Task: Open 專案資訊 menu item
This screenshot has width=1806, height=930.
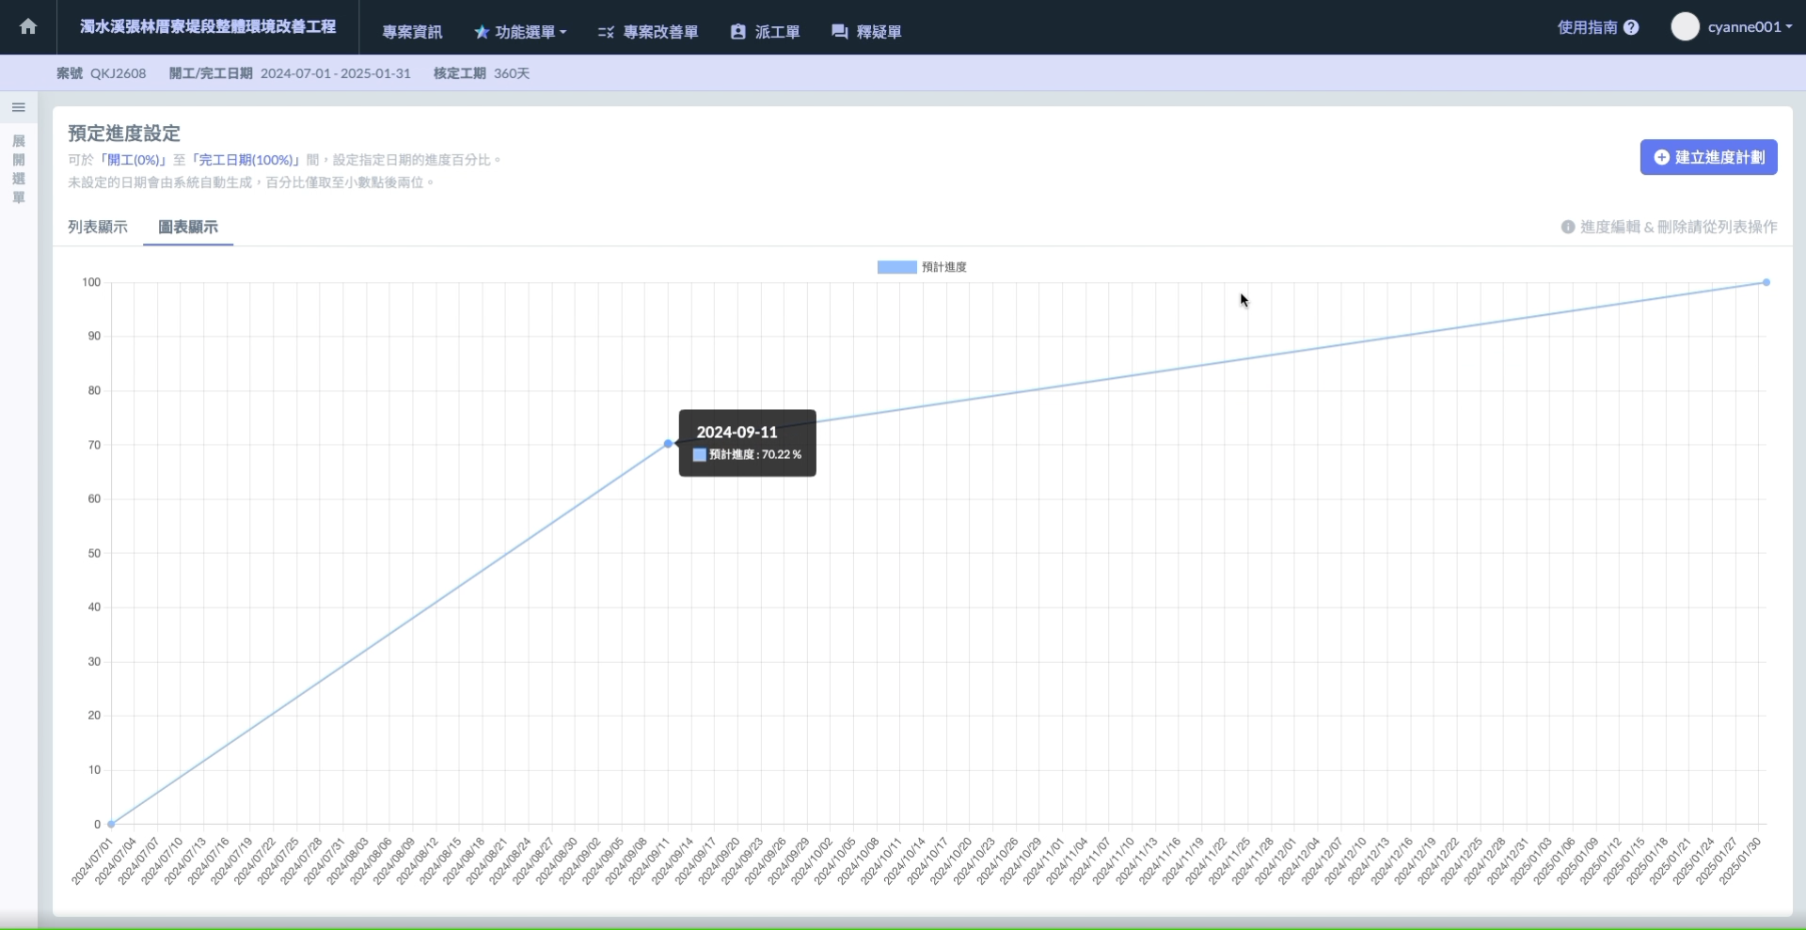Action: point(412,32)
